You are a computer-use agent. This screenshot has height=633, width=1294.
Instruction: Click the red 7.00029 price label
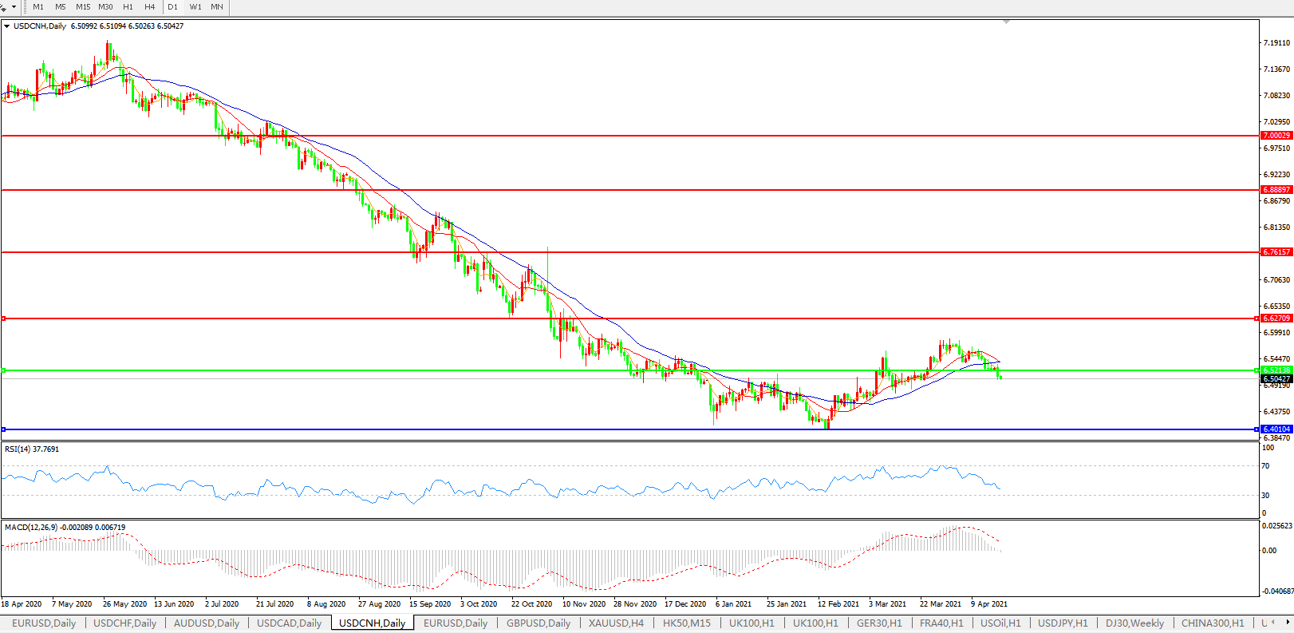pos(1276,136)
